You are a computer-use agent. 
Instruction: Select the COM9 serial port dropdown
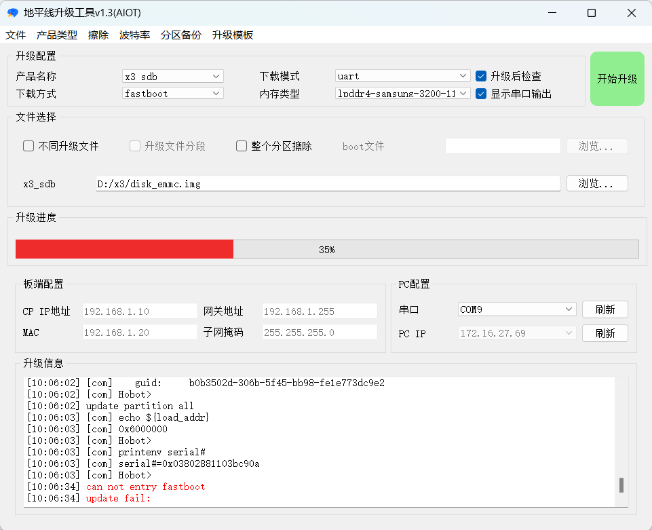(517, 309)
